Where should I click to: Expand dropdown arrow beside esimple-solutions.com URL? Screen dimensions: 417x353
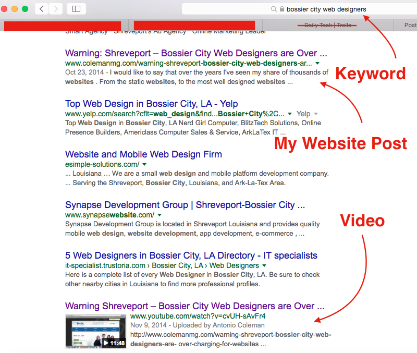coord(144,164)
